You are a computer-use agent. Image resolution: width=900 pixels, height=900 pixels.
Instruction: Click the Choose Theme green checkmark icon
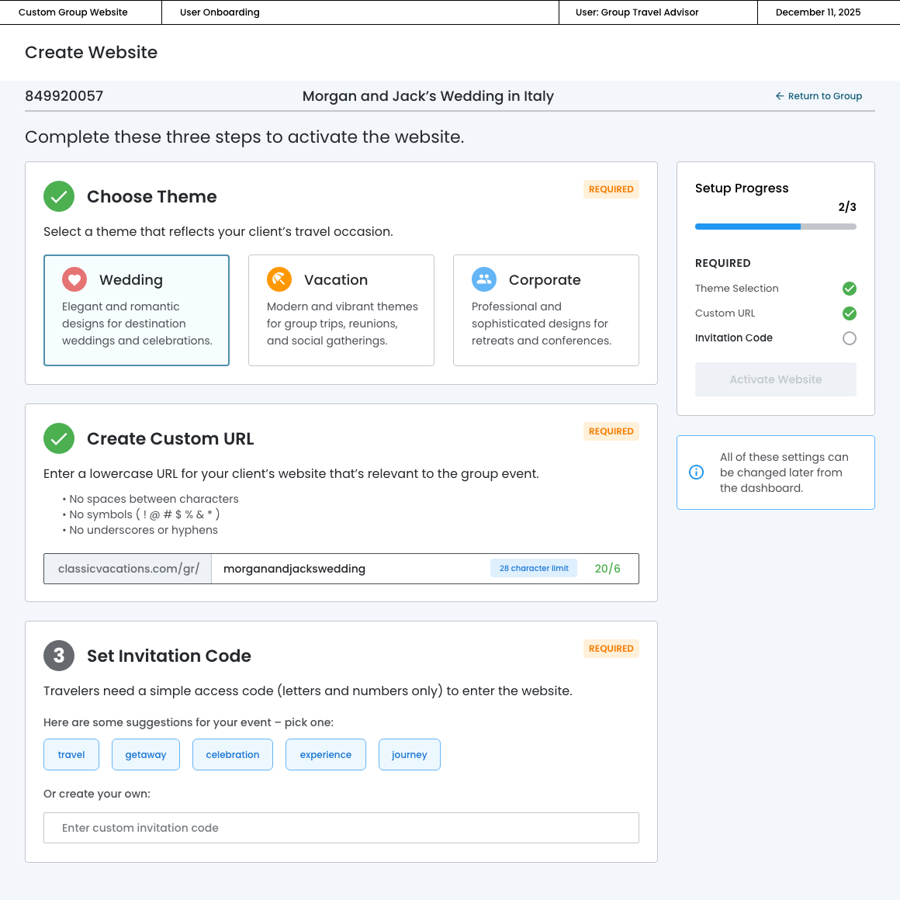click(59, 197)
